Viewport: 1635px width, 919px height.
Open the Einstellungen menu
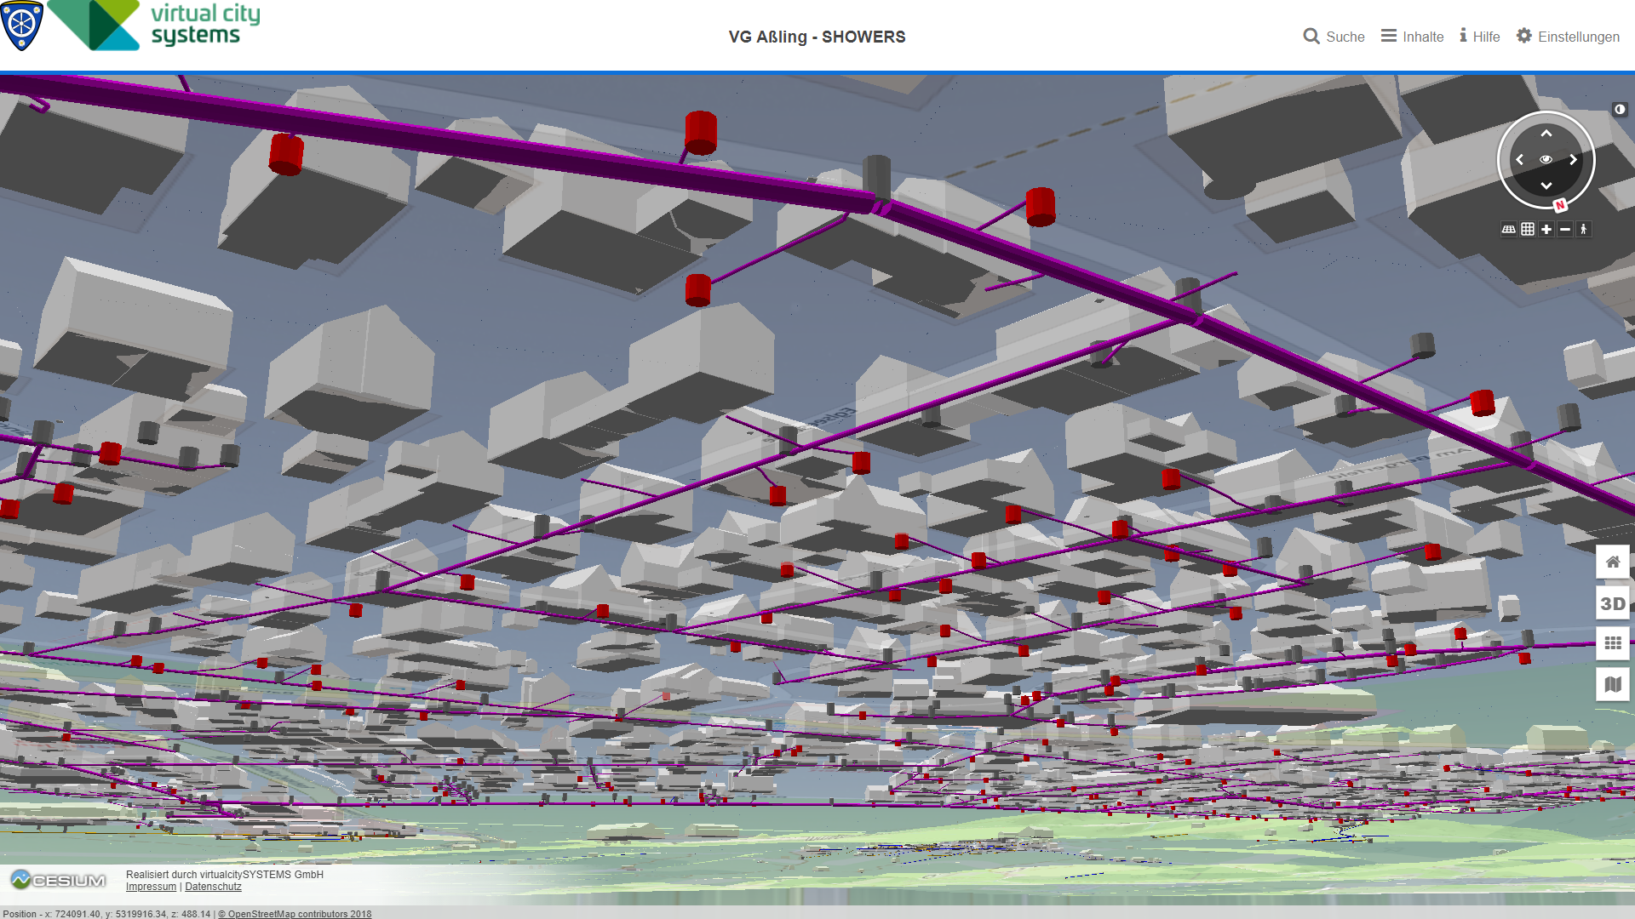(x=1568, y=37)
